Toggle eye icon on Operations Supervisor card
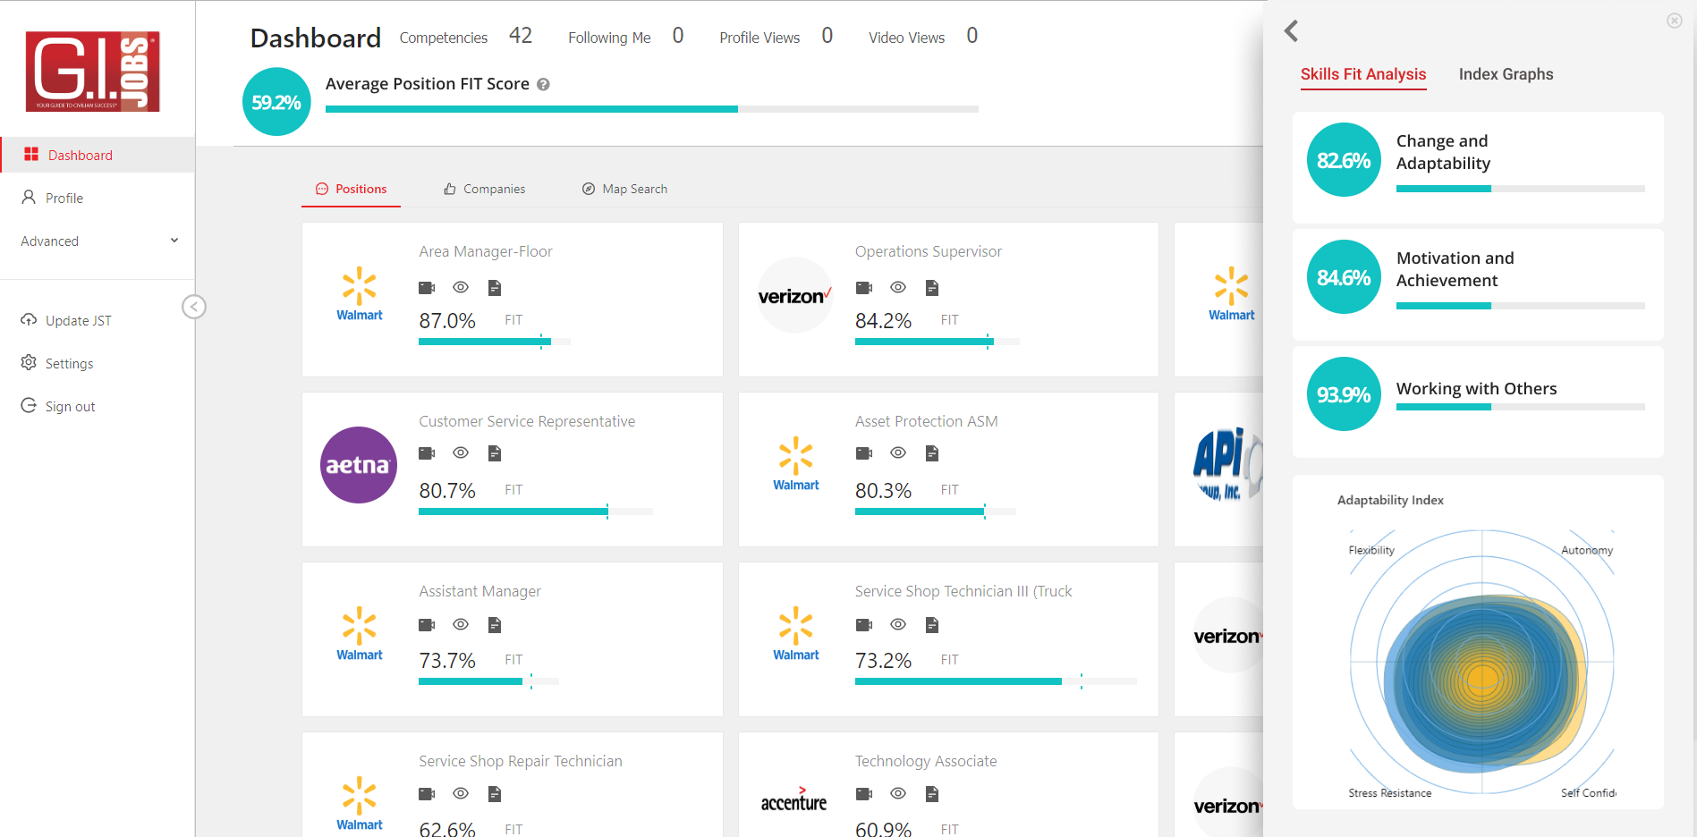 (x=898, y=288)
